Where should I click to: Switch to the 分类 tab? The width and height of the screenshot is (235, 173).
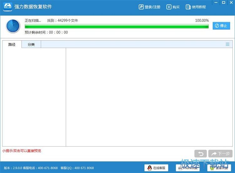pyautogui.click(x=31, y=45)
